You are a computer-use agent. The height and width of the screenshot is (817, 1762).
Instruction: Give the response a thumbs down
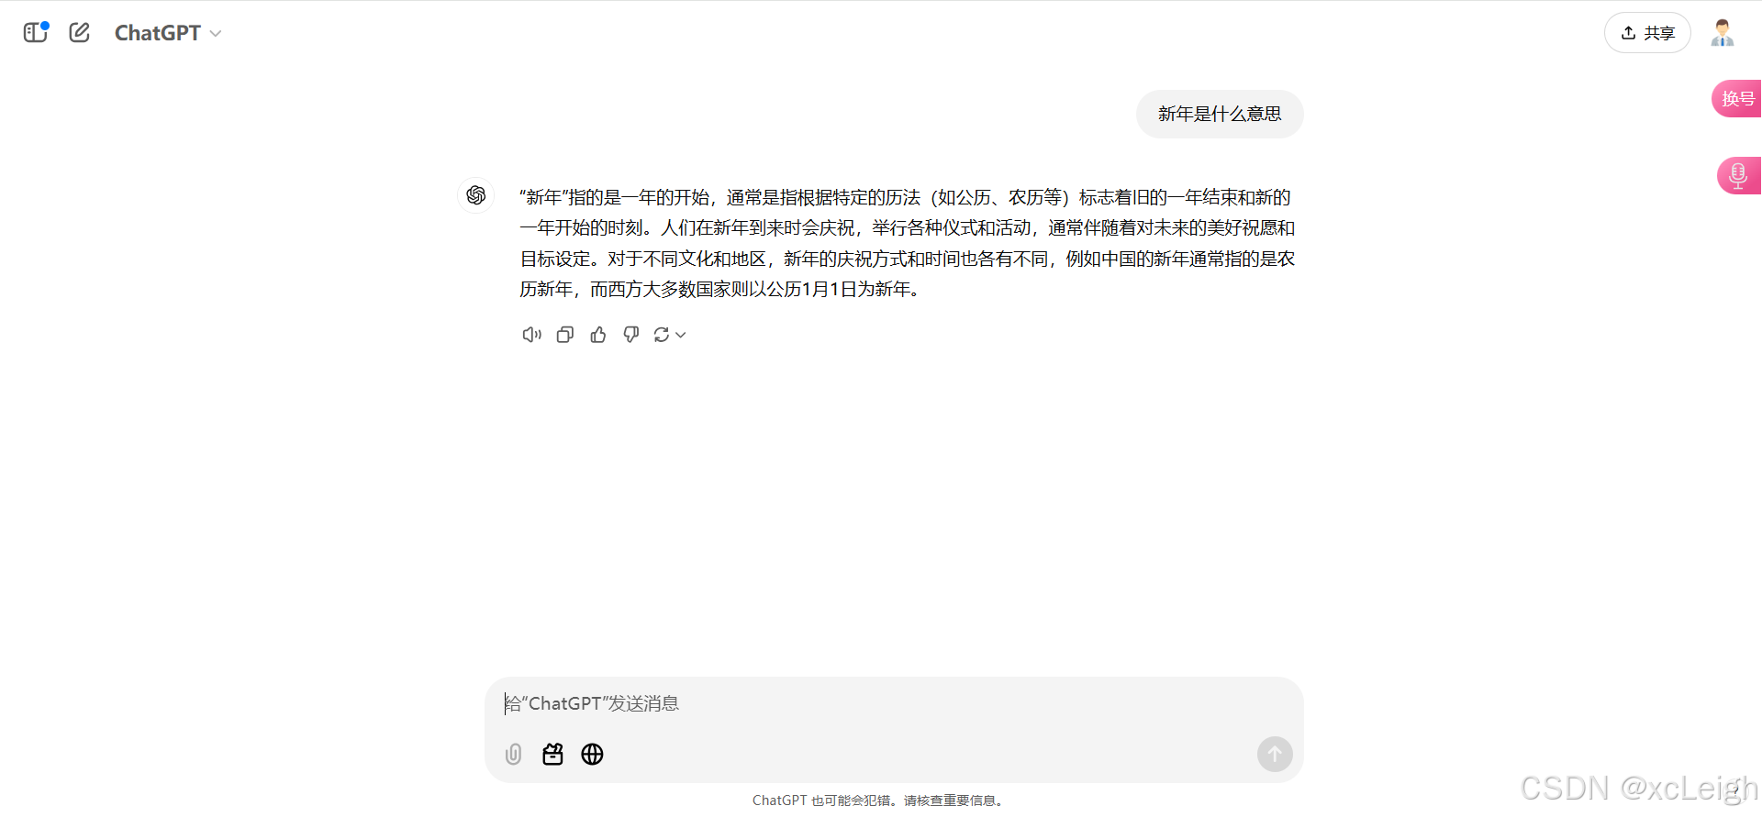pyautogui.click(x=631, y=335)
